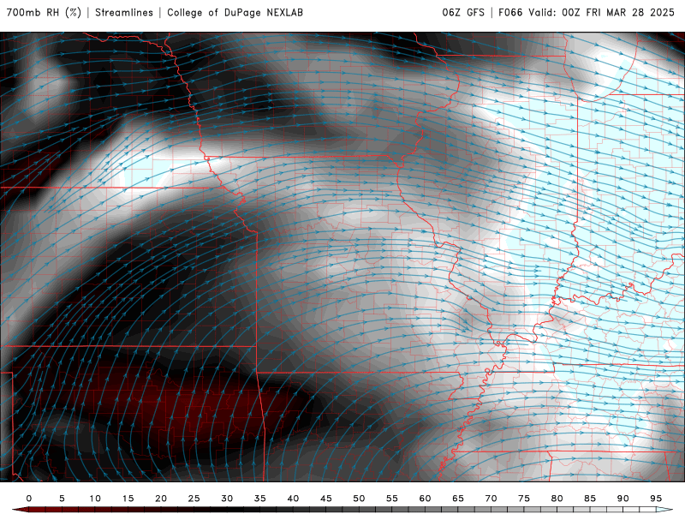Click the "5" value on the color scale

point(62,499)
